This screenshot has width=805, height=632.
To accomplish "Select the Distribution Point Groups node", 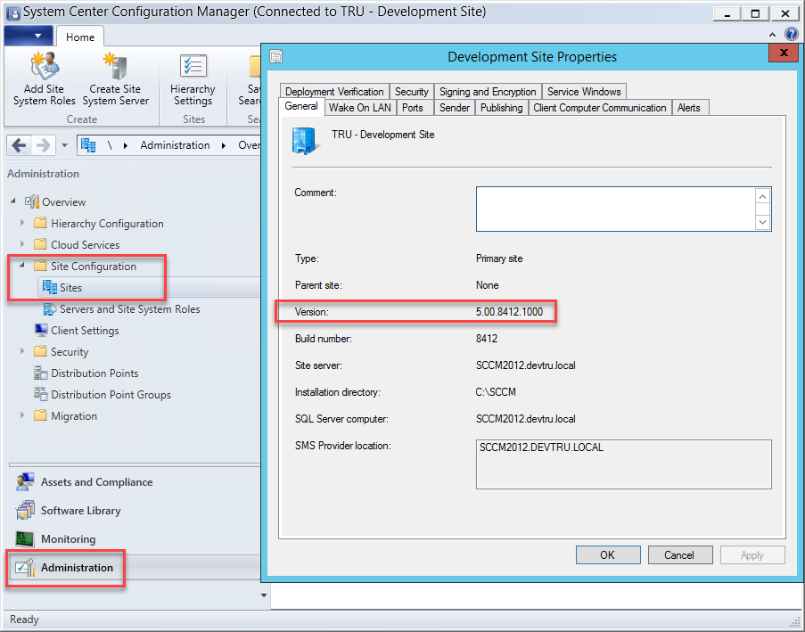I will 111,394.
